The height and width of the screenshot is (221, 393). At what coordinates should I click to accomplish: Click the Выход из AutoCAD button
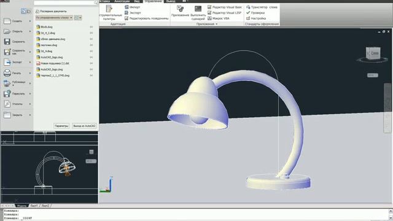tap(84, 126)
